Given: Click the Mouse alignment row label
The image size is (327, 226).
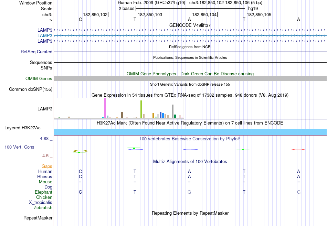Looking at the screenshot, I should tap(45, 182).
